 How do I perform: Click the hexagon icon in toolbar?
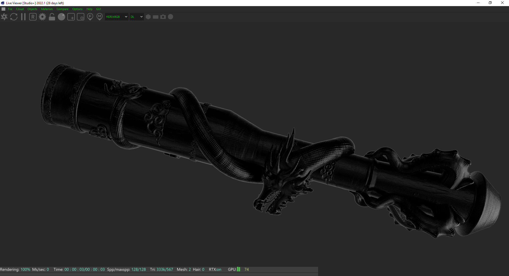[x=148, y=17]
